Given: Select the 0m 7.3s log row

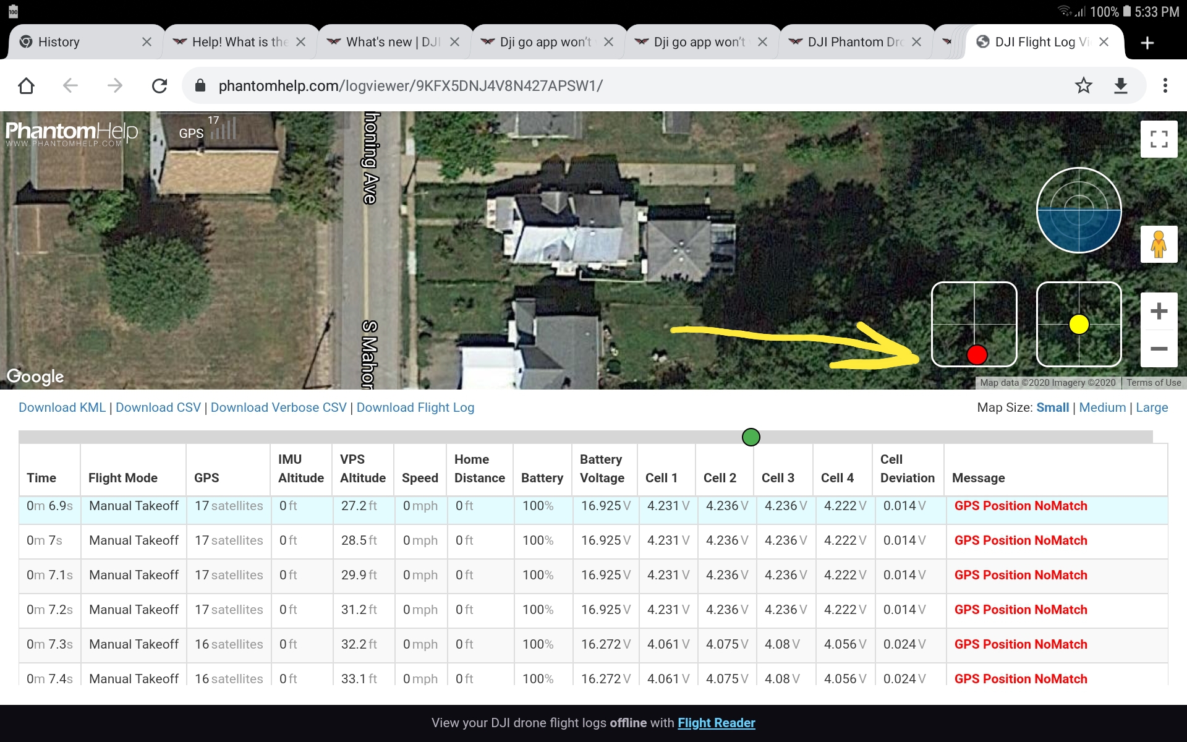Looking at the screenshot, I should point(593,645).
